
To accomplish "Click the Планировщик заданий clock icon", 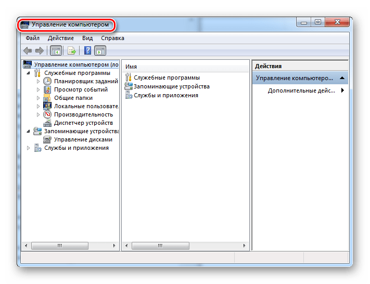I will (x=47, y=81).
